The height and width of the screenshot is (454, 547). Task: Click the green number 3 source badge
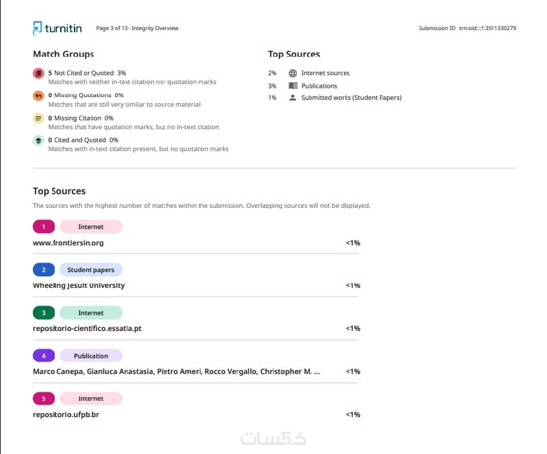tap(44, 313)
